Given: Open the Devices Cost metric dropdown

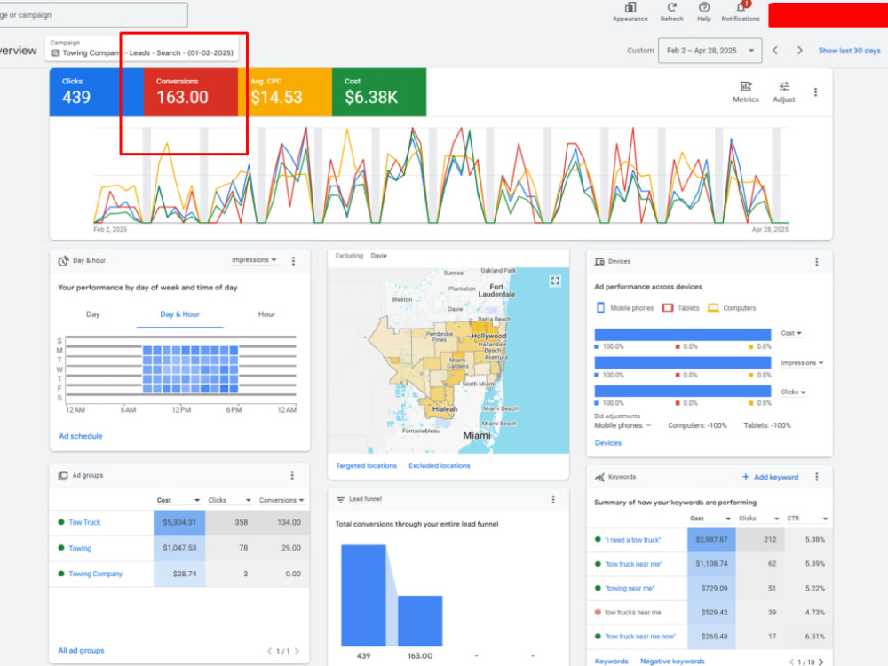Looking at the screenshot, I should pos(791,333).
